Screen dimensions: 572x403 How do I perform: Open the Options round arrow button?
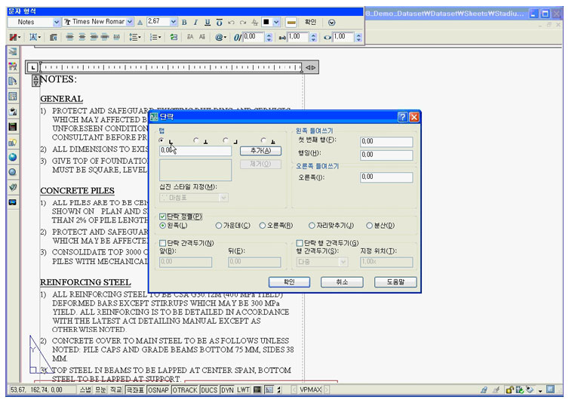coord(331,22)
